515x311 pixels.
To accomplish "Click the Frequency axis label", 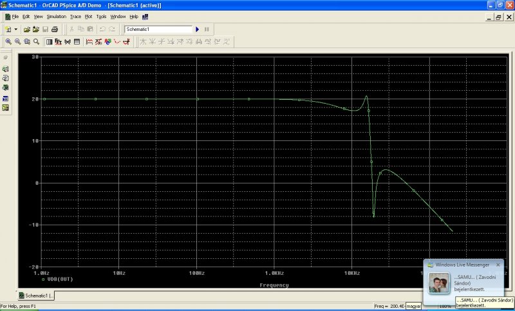I will 274,285.
